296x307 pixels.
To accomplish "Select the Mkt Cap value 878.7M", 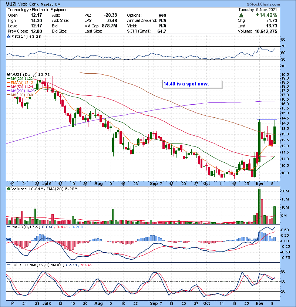I will tap(110, 26).
